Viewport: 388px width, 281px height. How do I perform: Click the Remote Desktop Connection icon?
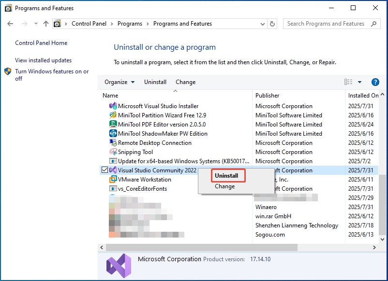(x=113, y=143)
